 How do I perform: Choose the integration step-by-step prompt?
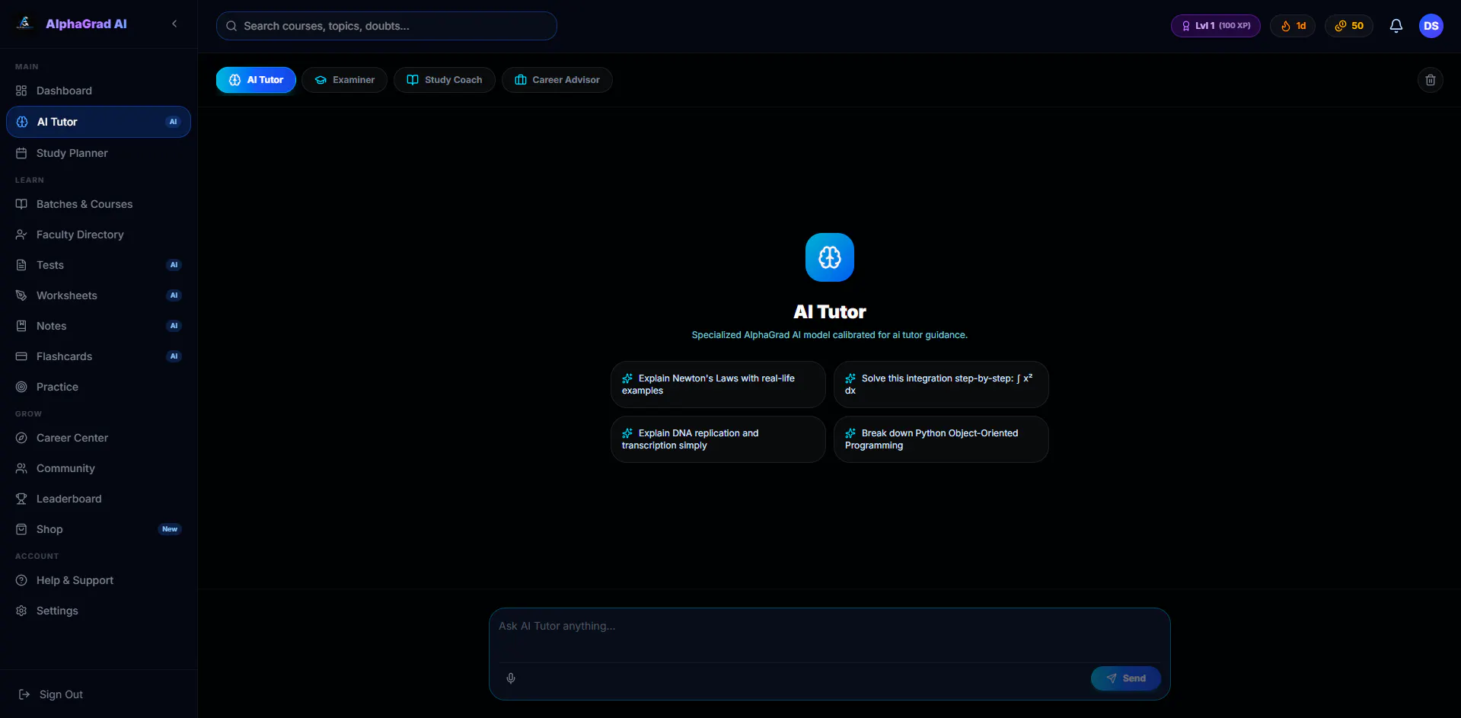(941, 385)
